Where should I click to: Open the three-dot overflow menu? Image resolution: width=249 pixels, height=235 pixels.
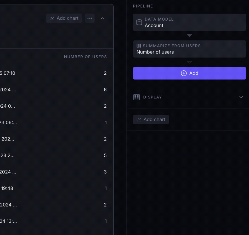90,18
